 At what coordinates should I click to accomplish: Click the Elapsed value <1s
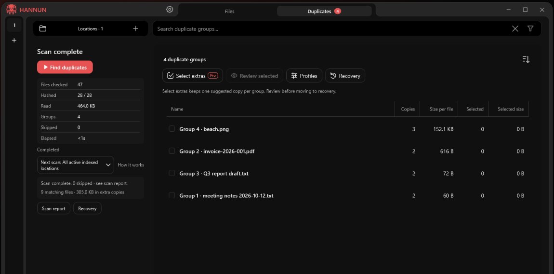click(x=81, y=138)
